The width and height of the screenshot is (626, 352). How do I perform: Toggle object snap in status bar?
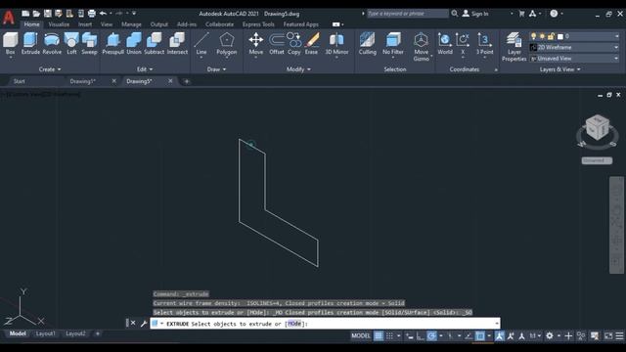(480, 336)
